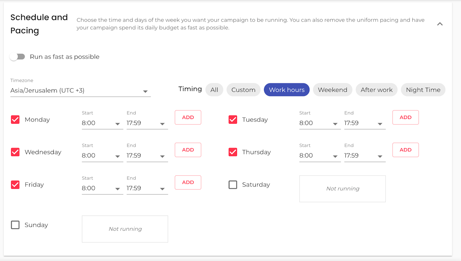Choose the After work timing preset
Screen dimensions: 461x261
(x=376, y=90)
